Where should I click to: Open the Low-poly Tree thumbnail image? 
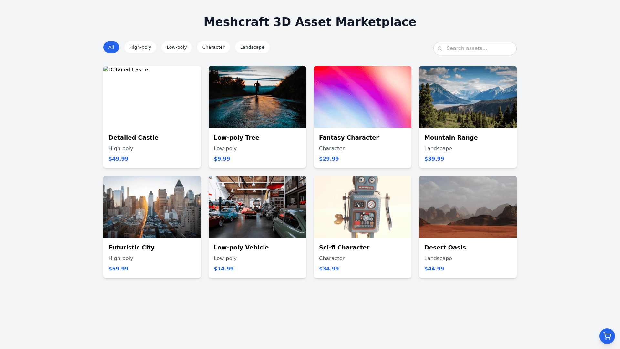[257, 97]
